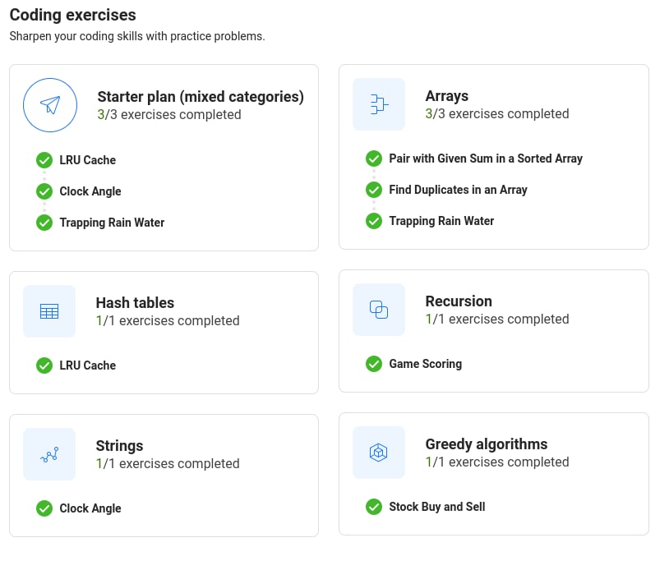Select the molecule icon on the Strings card
The width and height of the screenshot is (669, 570).
[x=49, y=453]
